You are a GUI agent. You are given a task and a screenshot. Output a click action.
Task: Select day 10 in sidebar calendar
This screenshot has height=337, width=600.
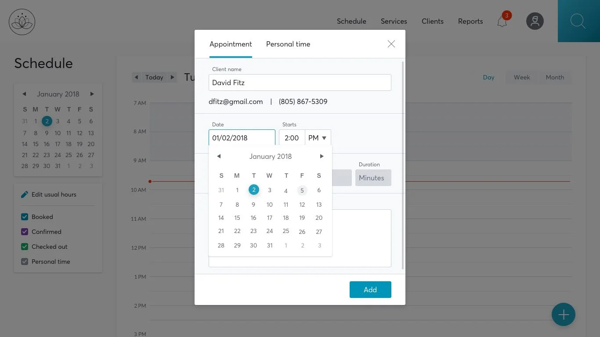coord(58,133)
